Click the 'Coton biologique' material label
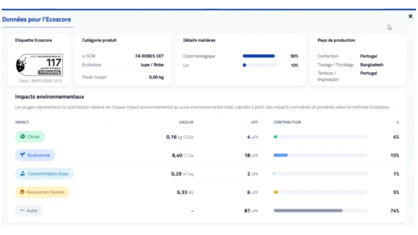Image resolution: width=418 pixels, height=235 pixels. pyautogui.click(x=199, y=56)
